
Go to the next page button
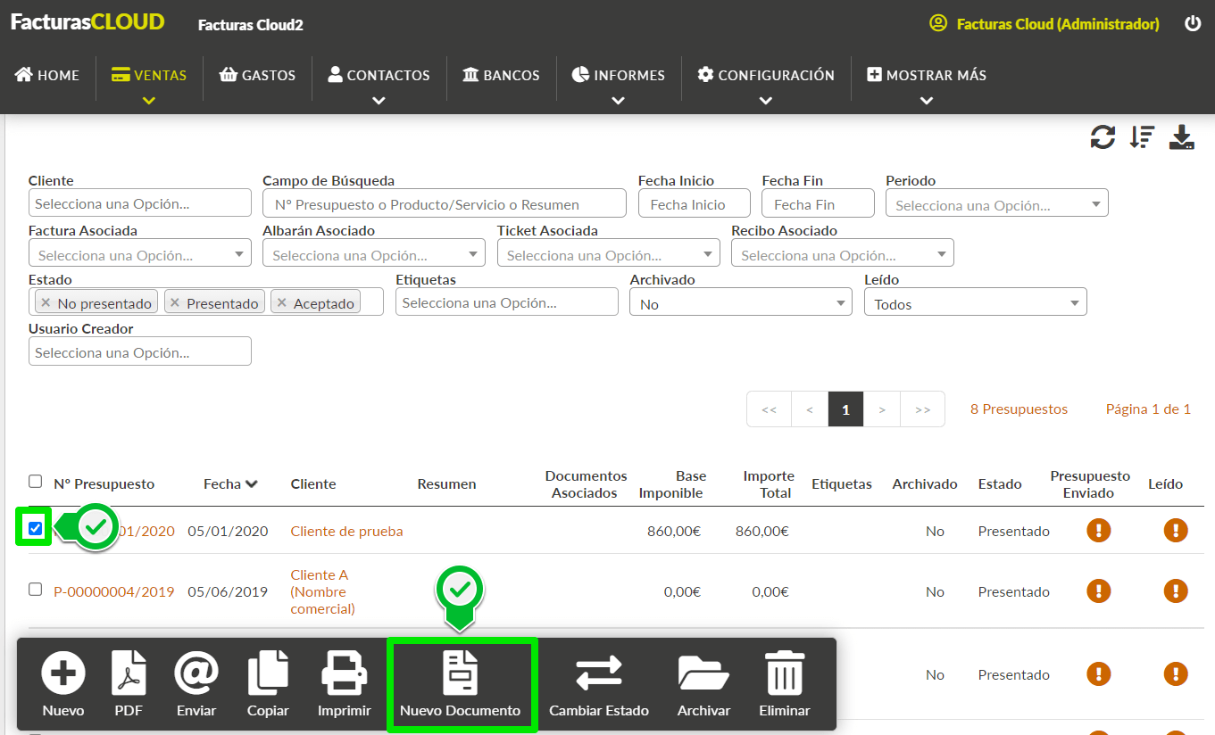882,409
